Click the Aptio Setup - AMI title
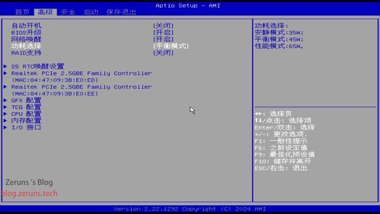380x214 pixels. pos(188,5)
